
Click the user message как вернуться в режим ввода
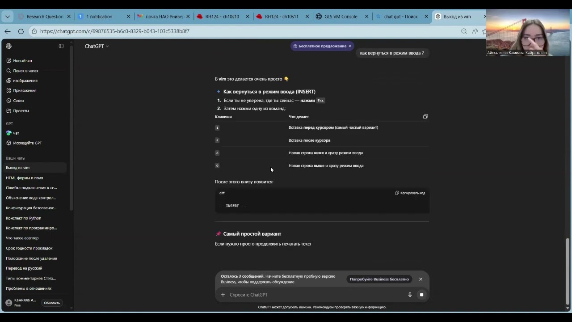pyautogui.click(x=392, y=53)
